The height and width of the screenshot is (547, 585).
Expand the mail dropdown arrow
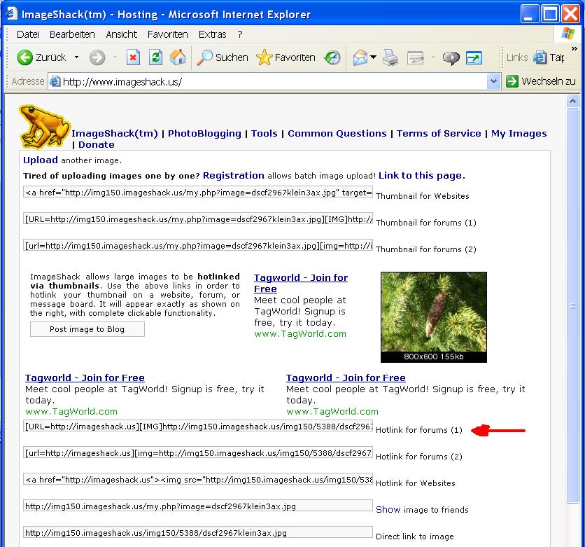[373, 57]
